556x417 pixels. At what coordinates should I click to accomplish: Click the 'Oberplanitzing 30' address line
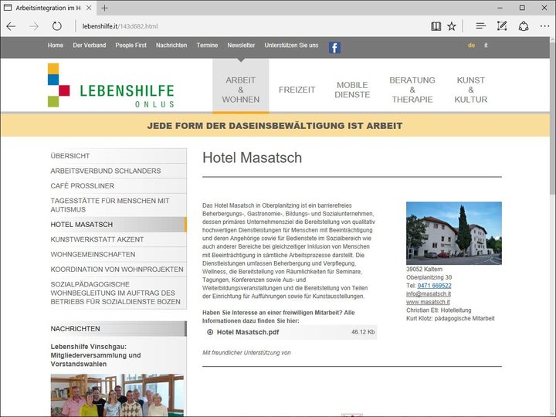tap(429, 277)
